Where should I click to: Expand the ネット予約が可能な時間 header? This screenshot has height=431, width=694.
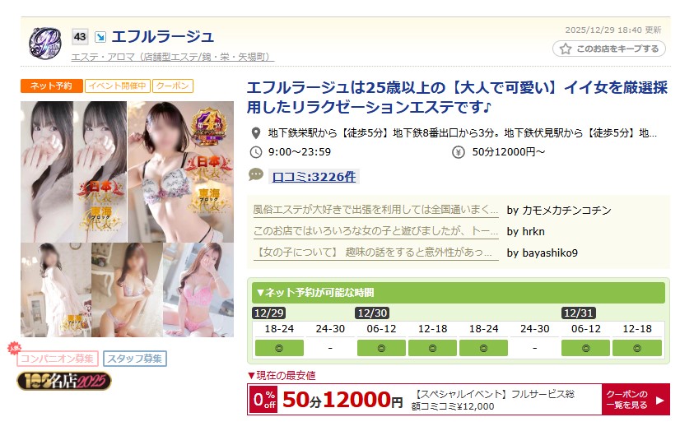pos(458,292)
